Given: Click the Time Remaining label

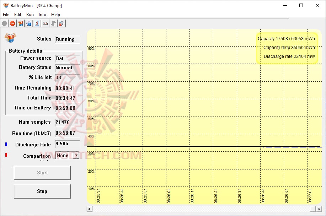Looking at the screenshot, I should (x=33, y=88).
